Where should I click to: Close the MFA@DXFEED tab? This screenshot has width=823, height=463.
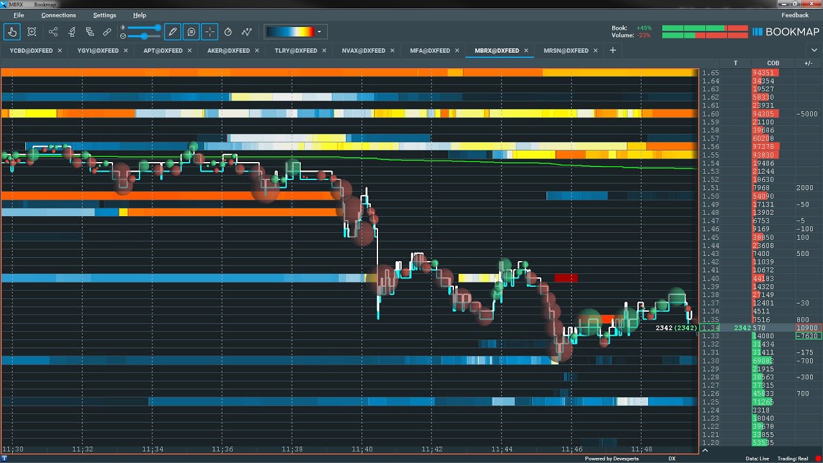click(457, 51)
